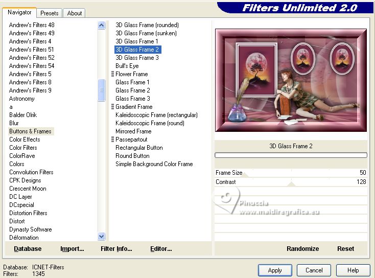Select Glass Frame 1 filter
The image size is (375, 278).
tap(132, 82)
